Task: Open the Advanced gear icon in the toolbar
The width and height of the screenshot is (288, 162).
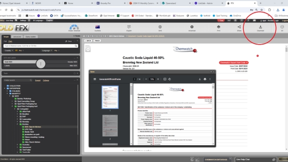Action: [192, 27]
